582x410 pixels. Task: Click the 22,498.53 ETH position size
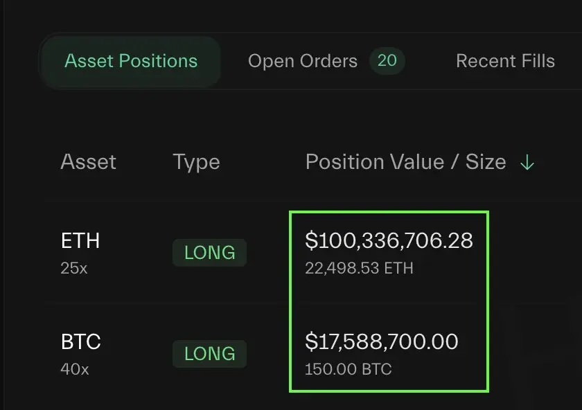tap(359, 268)
